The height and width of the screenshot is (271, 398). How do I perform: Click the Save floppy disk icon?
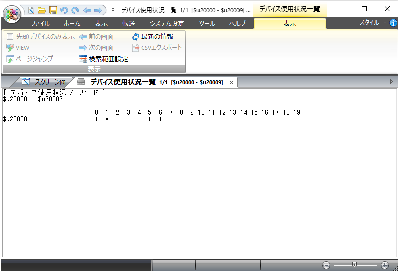click(x=53, y=10)
